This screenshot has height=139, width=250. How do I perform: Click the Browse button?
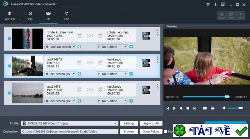(129, 132)
